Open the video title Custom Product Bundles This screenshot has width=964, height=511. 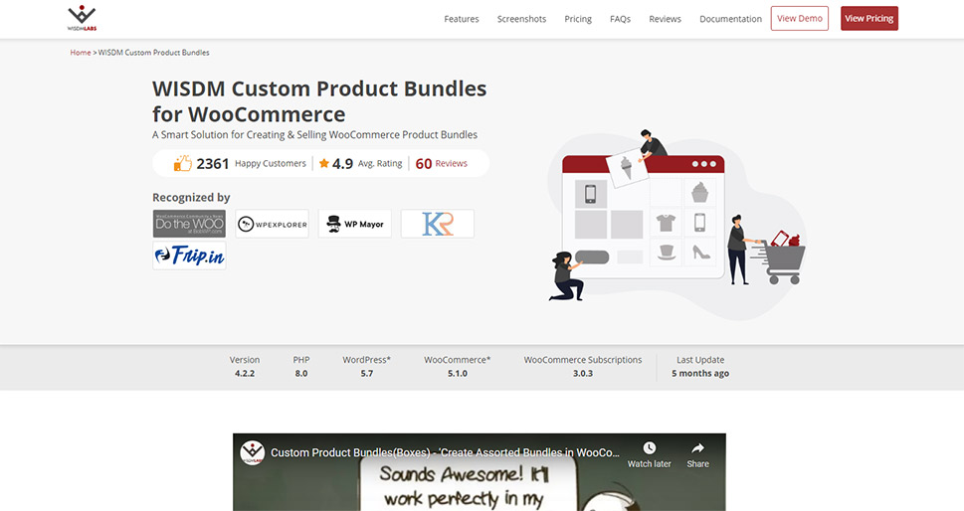[x=445, y=452]
